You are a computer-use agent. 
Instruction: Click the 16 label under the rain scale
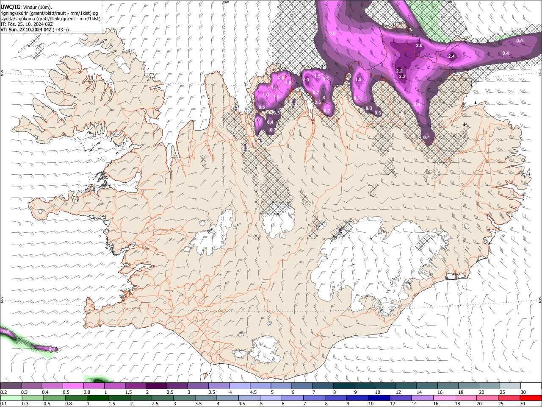click(436, 404)
